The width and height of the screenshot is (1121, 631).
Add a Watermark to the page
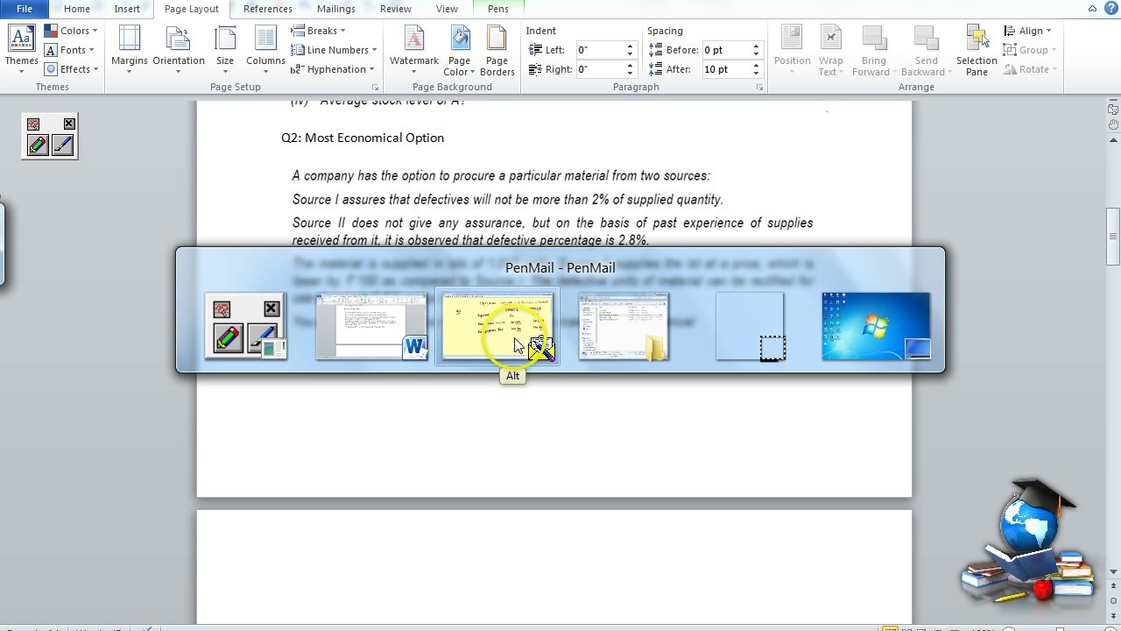pos(414,49)
